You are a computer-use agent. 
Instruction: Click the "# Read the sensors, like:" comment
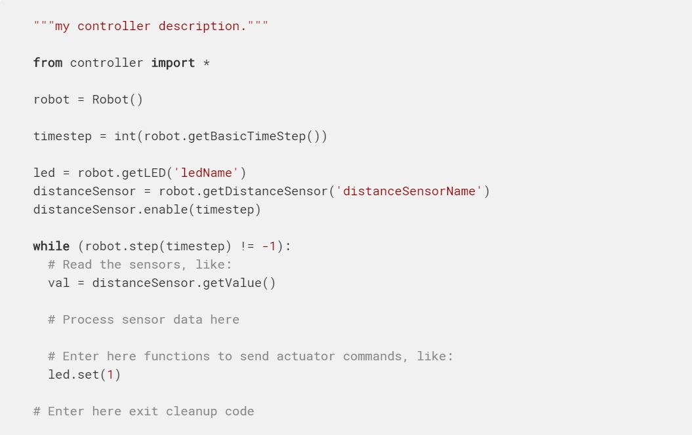(140, 265)
